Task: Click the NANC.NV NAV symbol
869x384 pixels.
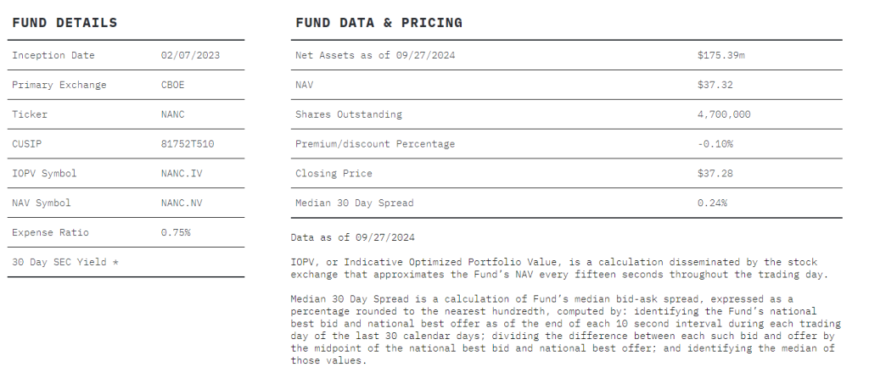Action: (182, 203)
